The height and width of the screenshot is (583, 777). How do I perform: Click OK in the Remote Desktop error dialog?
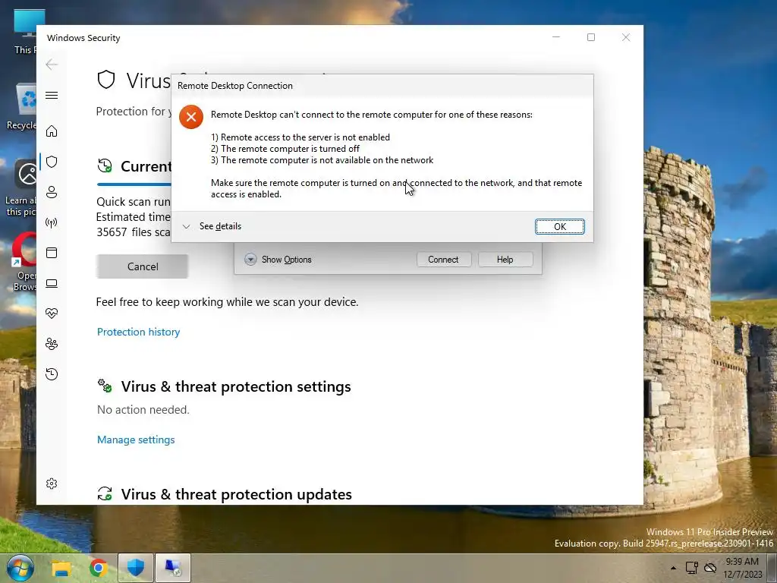(x=559, y=226)
